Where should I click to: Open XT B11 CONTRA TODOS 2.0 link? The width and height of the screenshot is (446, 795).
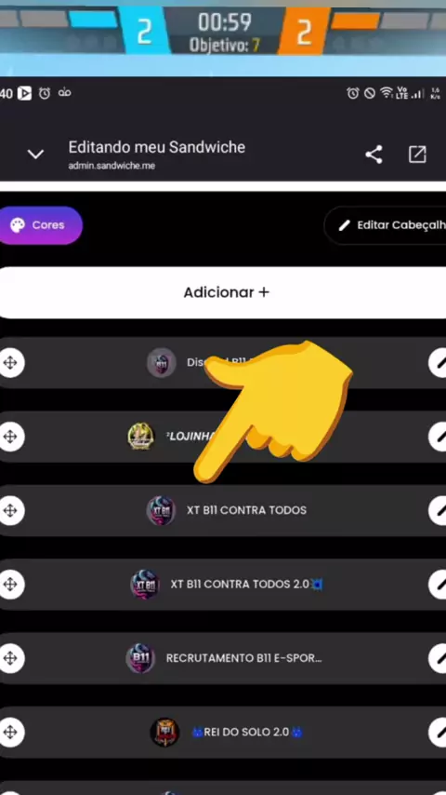[223, 585]
